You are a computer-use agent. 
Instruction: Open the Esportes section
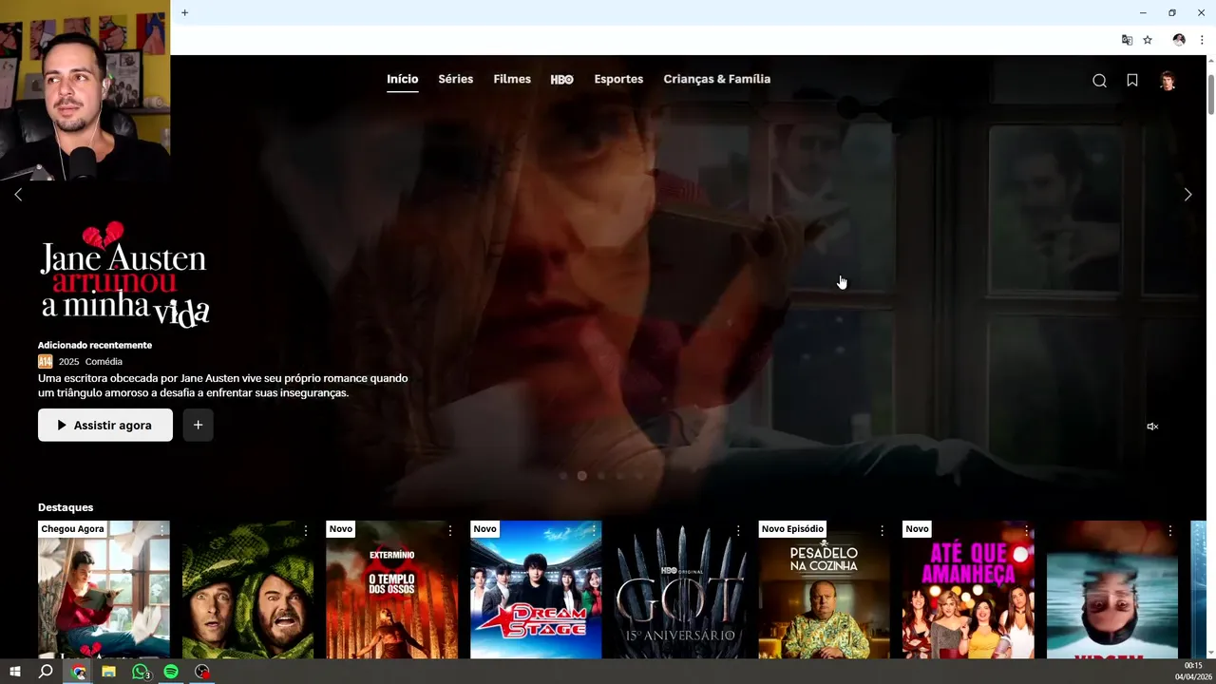tap(618, 79)
